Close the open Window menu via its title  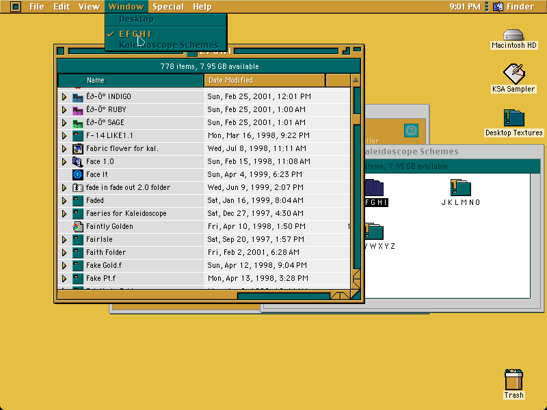[126, 7]
